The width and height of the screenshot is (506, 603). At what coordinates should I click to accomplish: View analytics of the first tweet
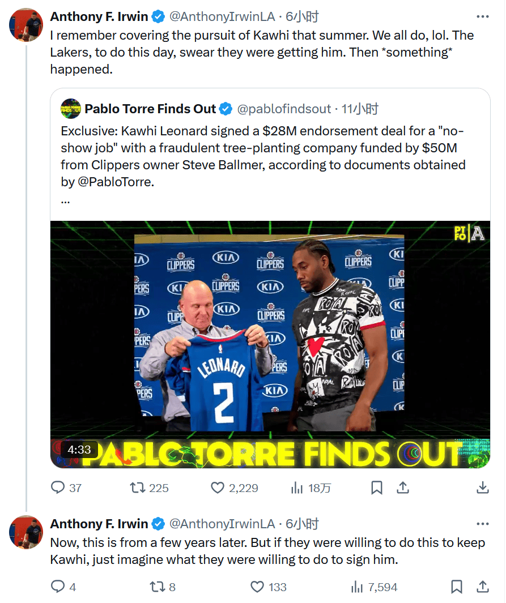297,487
